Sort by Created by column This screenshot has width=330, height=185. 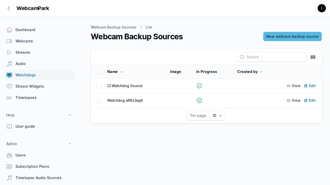(x=250, y=72)
